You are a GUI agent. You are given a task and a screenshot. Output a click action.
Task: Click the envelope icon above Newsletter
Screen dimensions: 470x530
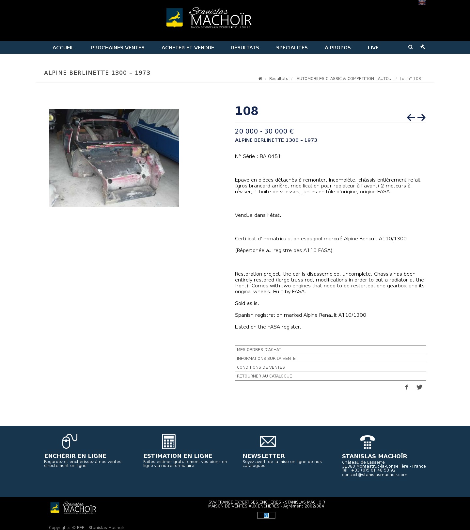point(268,442)
